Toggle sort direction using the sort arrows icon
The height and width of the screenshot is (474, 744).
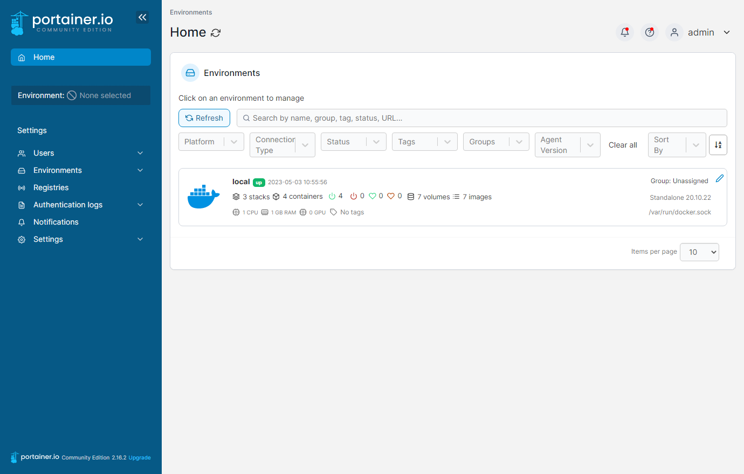pyautogui.click(x=718, y=144)
